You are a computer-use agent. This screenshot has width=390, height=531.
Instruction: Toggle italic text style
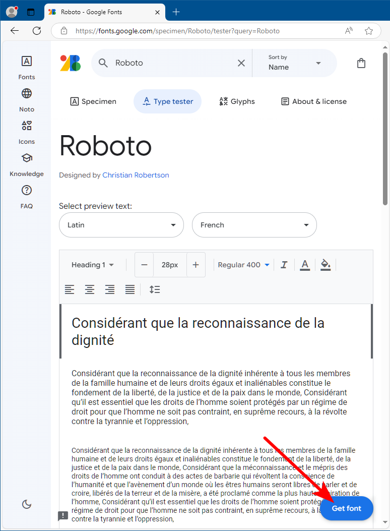pyautogui.click(x=284, y=265)
